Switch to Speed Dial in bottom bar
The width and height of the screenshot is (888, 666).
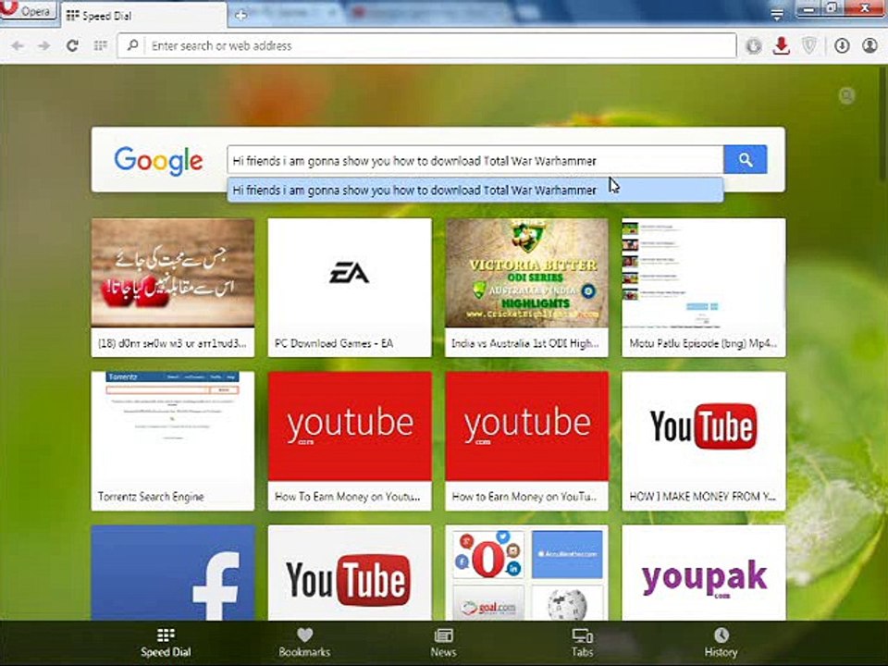[x=166, y=643]
